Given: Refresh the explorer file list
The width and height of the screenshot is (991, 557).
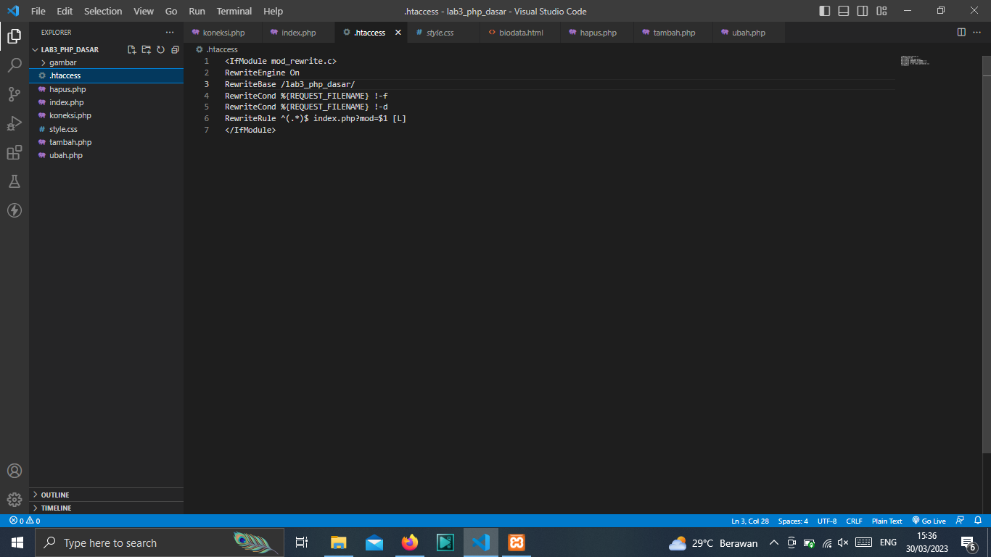Looking at the screenshot, I should [161, 50].
